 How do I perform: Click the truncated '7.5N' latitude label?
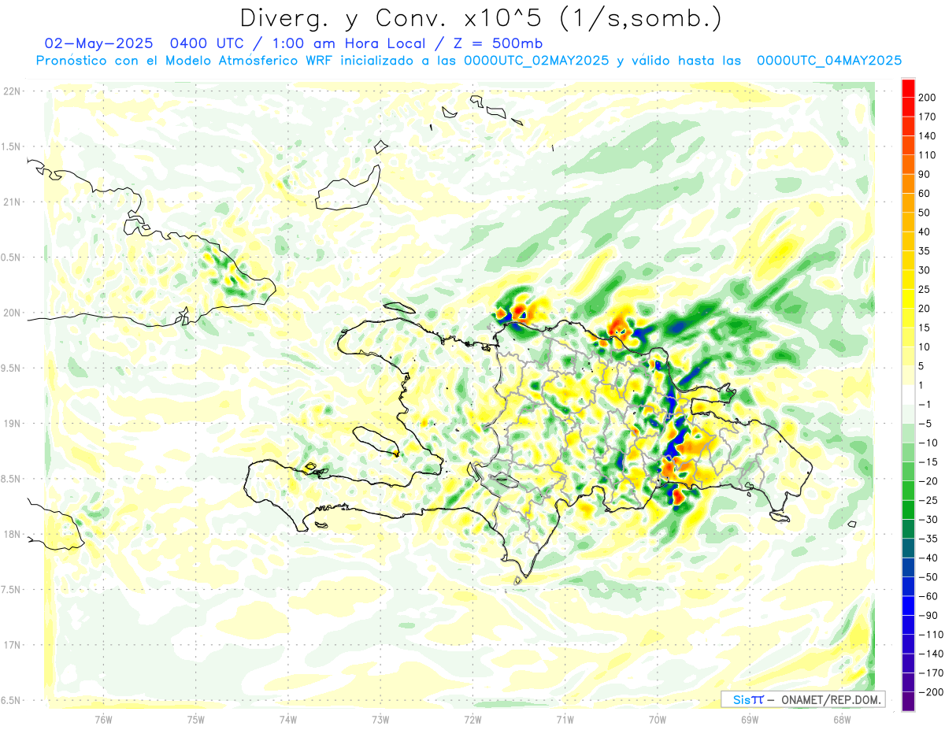point(11,590)
